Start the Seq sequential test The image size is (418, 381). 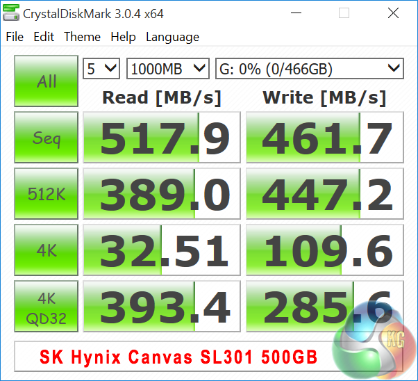coord(46,137)
